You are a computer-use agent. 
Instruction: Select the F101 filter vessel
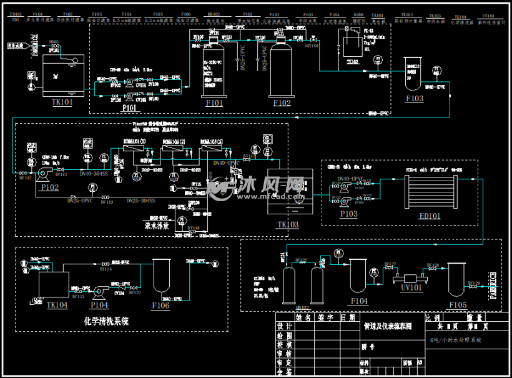(214, 67)
